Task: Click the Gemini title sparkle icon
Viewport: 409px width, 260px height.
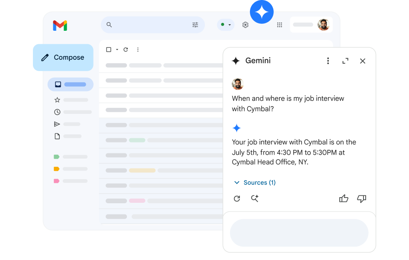Action: click(236, 61)
